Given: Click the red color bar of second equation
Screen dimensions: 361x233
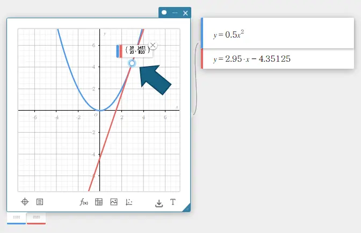Looking at the screenshot, I should 202,59.
